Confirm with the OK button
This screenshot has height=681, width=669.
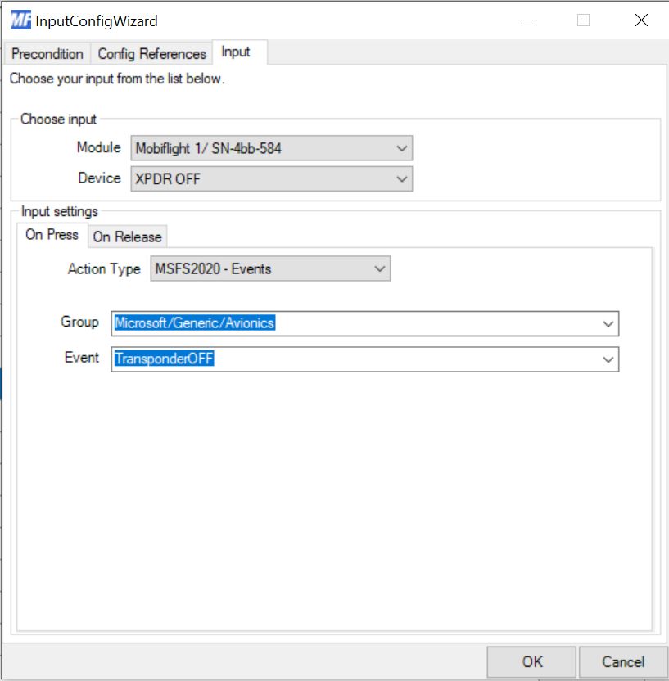531,661
